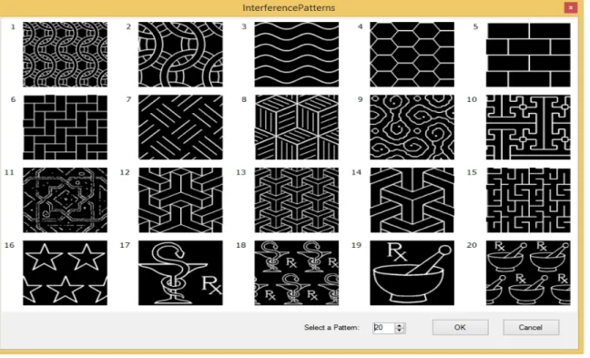Image resolution: width=590 pixels, height=358 pixels.
Task: Select pattern 6 basket weave bricks
Action: (65, 128)
